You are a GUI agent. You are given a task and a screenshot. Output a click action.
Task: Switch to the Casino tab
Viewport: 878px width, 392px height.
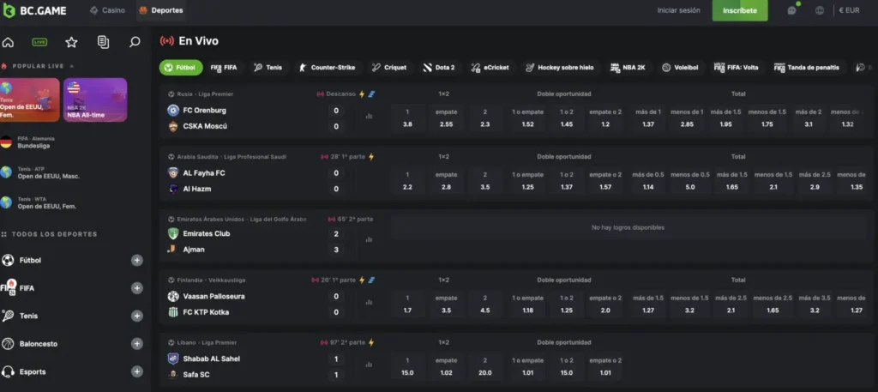tap(107, 10)
